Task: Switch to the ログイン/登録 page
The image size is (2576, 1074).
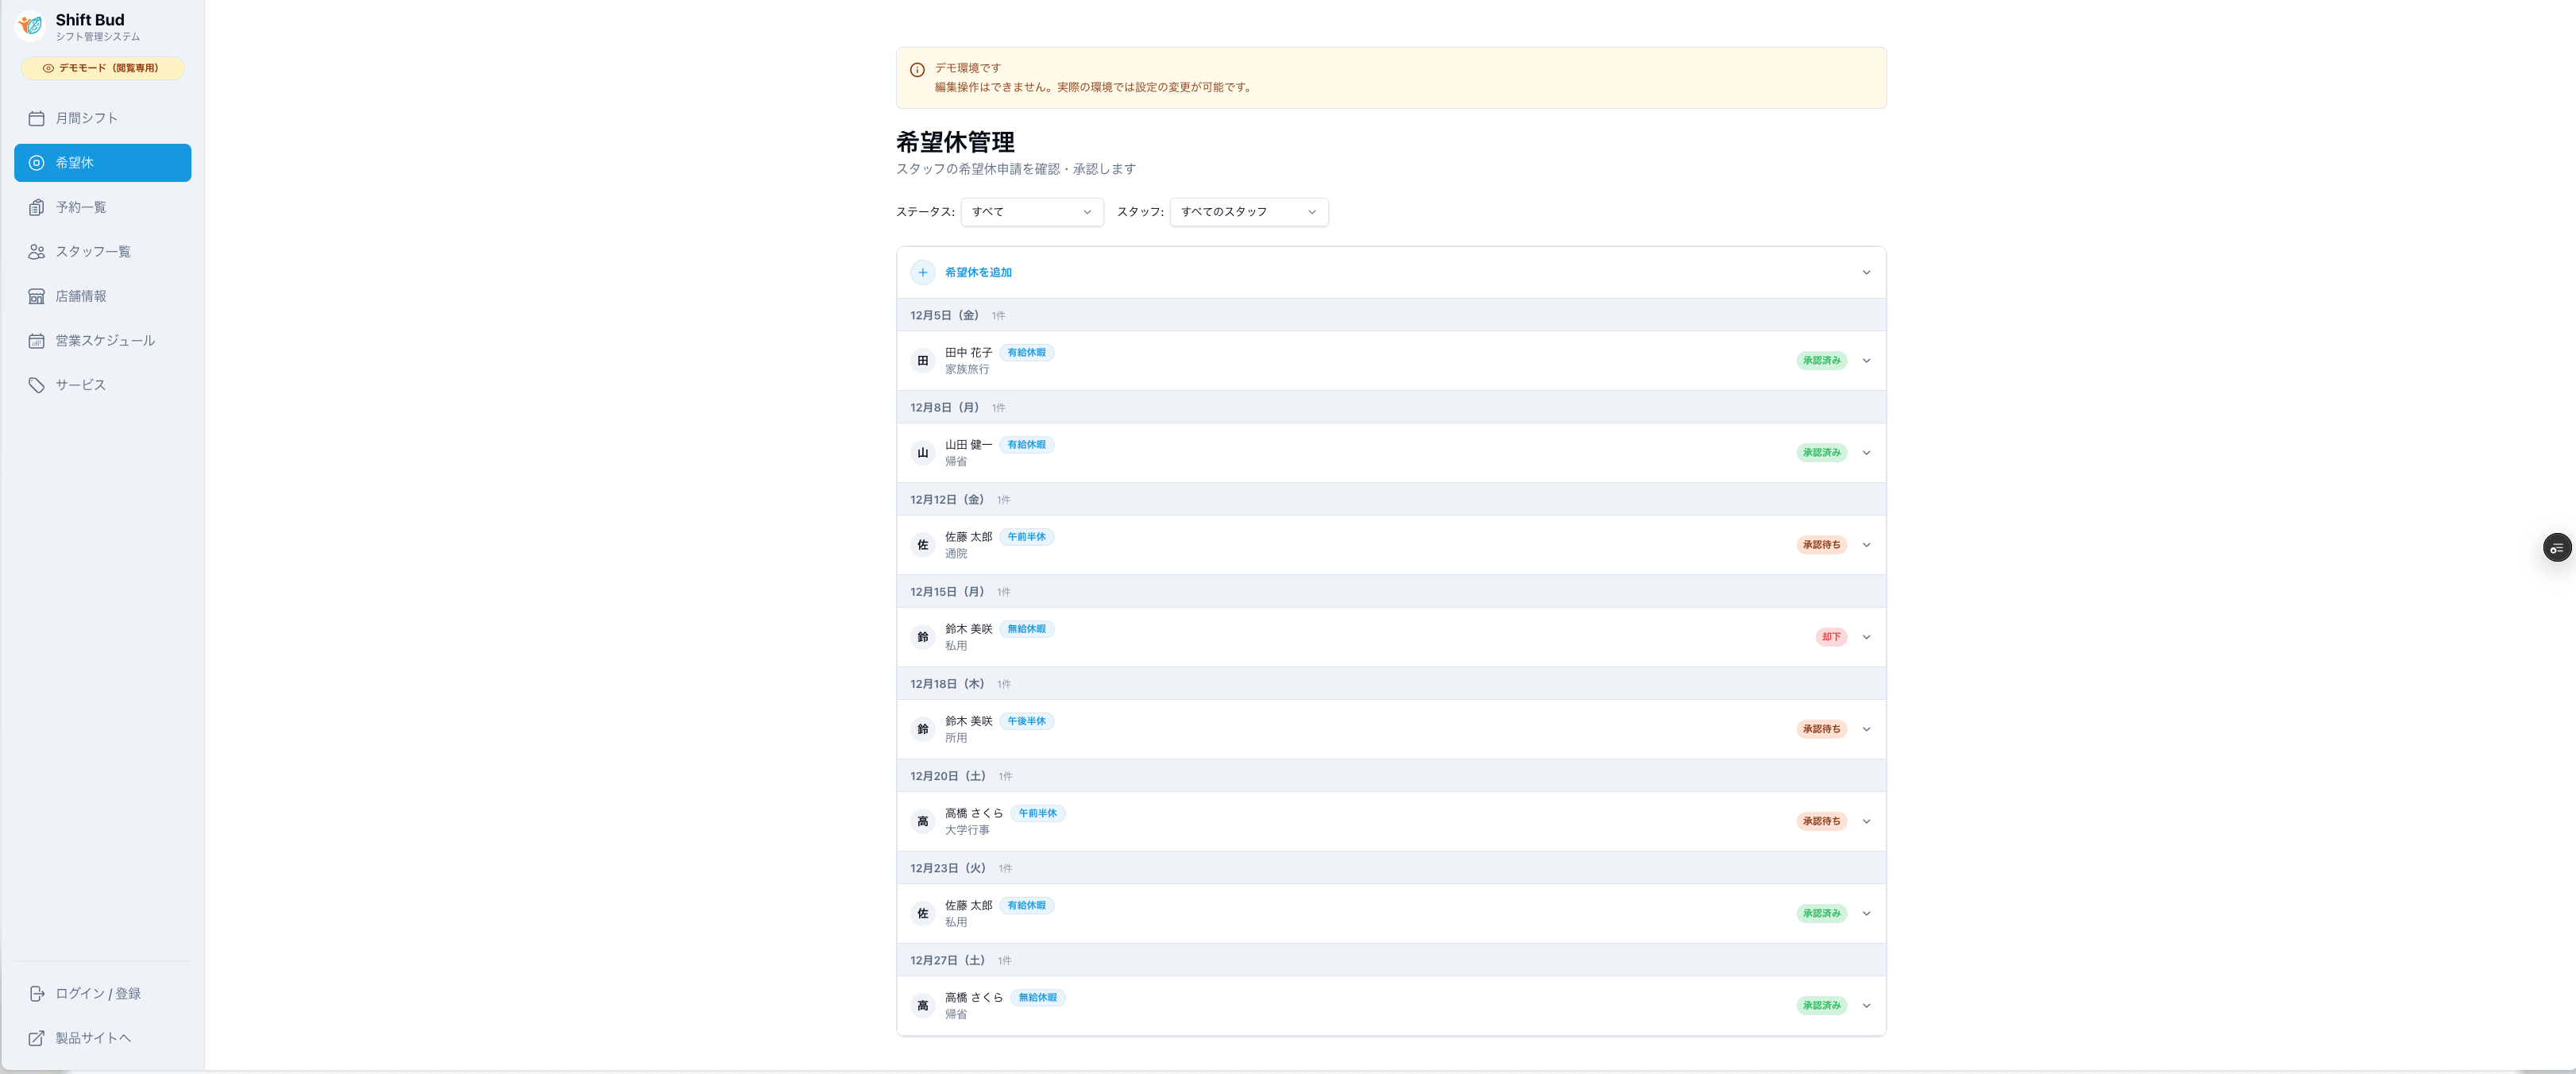Action: [97, 993]
